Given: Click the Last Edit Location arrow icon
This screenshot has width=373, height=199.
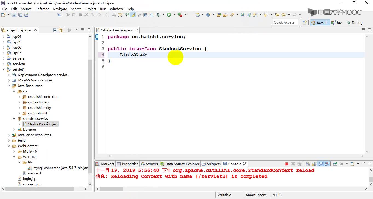Looking at the screenshot, I should (277, 15).
